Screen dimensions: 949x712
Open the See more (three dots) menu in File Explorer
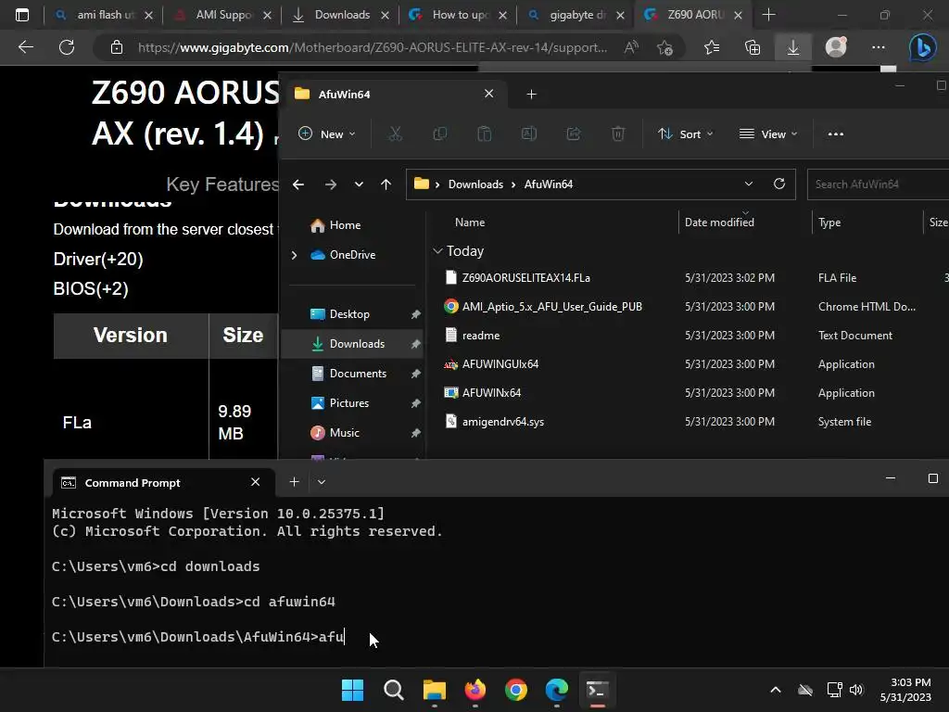pos(836,133)
